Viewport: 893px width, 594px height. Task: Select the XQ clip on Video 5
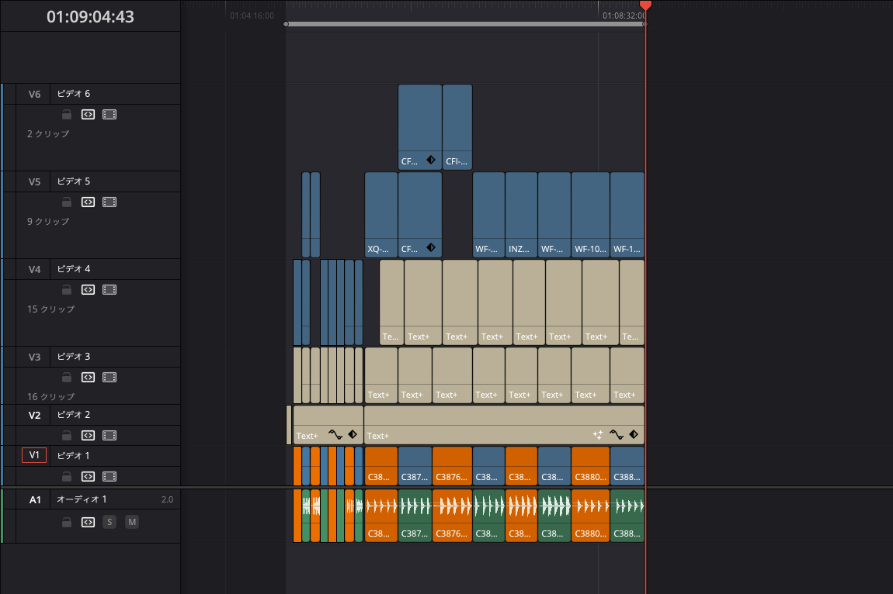pyautogui.click(x=381, y=215)
